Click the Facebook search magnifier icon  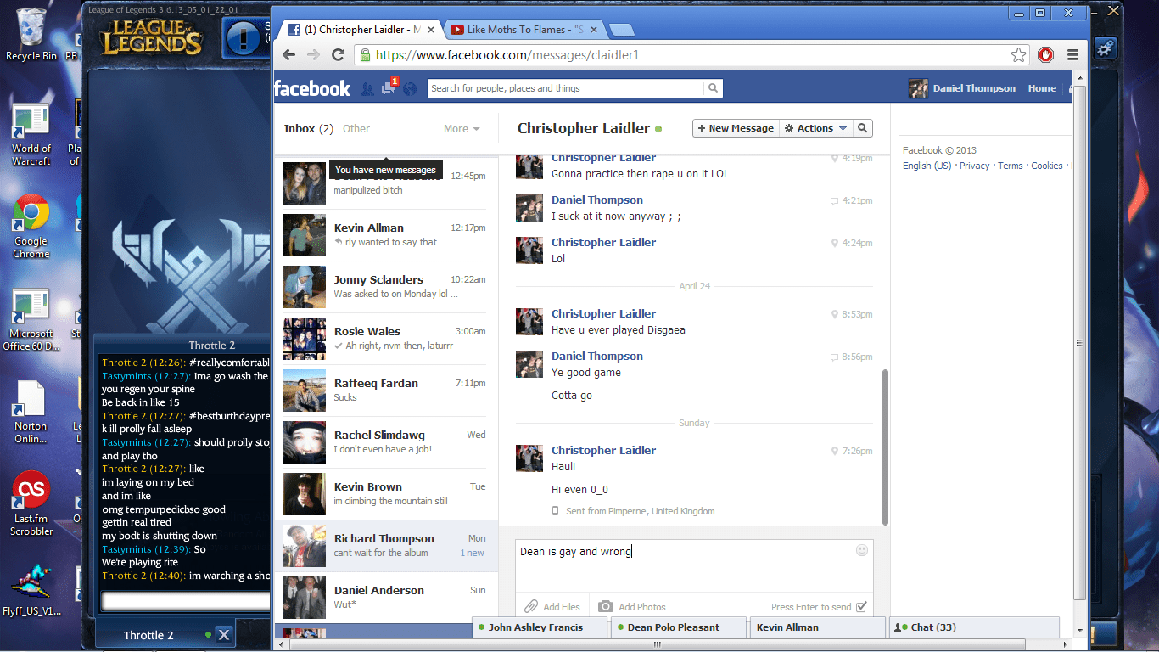[713, 88]
